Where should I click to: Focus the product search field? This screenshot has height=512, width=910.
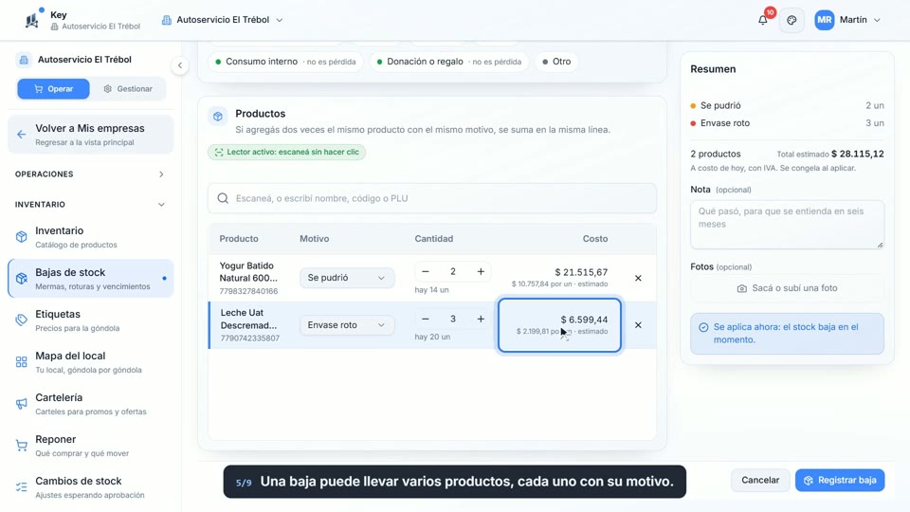pyautogui.click(x=432, y=198)
